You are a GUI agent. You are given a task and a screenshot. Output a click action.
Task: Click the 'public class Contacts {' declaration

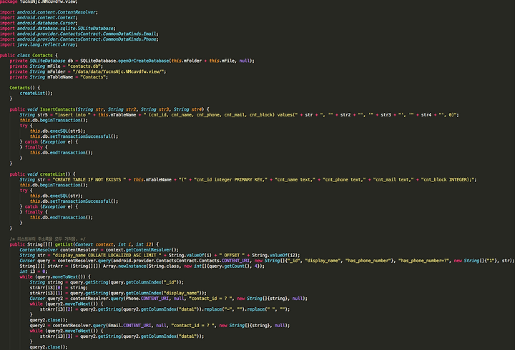pos(29,56)
